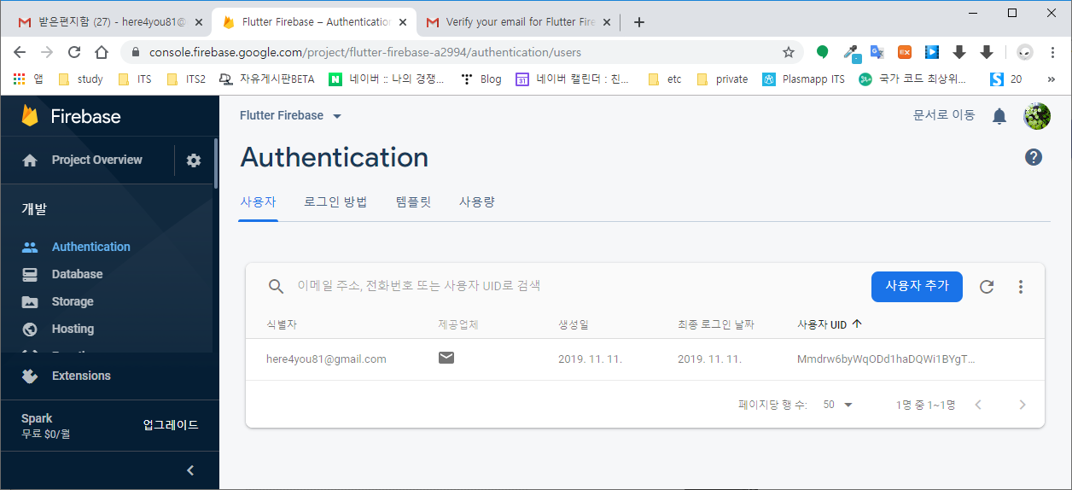Viewport: 1072px width, 490px height.
Task: Show more bookmarks with the chevron
Action: 1050,79
